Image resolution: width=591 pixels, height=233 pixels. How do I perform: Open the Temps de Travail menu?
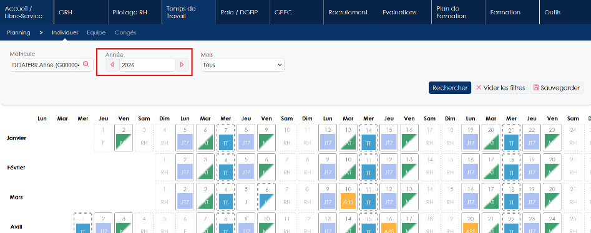[x=188, y=12]
